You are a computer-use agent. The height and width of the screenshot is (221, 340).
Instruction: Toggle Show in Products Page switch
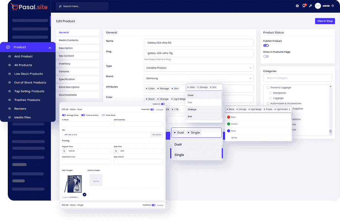pyautogui.click(x=266, y=56)
